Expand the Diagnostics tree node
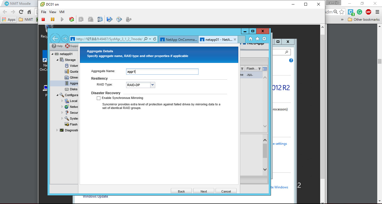The height and width of the screenshot is (204, 382). (57, 130)
